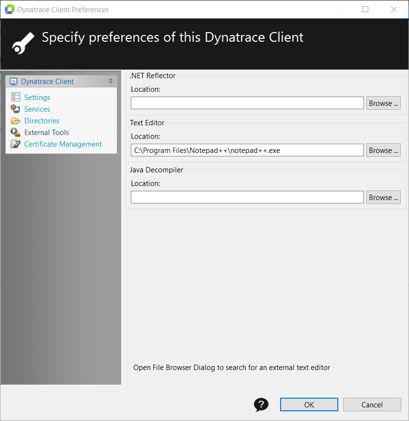Viewport: 409px width, 421px height.
Task: Collapse the Dynatrace Client section
Action: 110,81
